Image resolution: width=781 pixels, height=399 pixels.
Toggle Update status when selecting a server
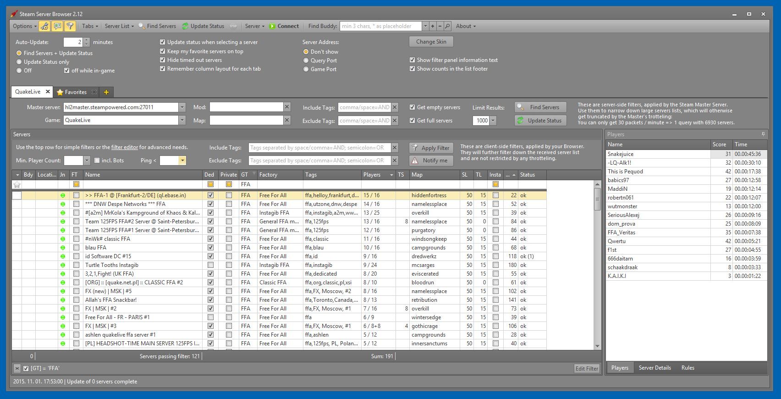point(162,42)
